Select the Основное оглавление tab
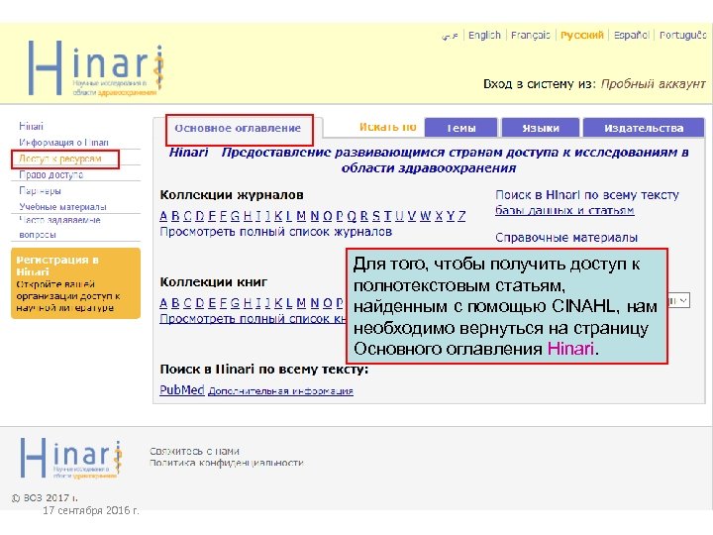Viewport: 713px width, 535px height. click(x=238, y=128)
